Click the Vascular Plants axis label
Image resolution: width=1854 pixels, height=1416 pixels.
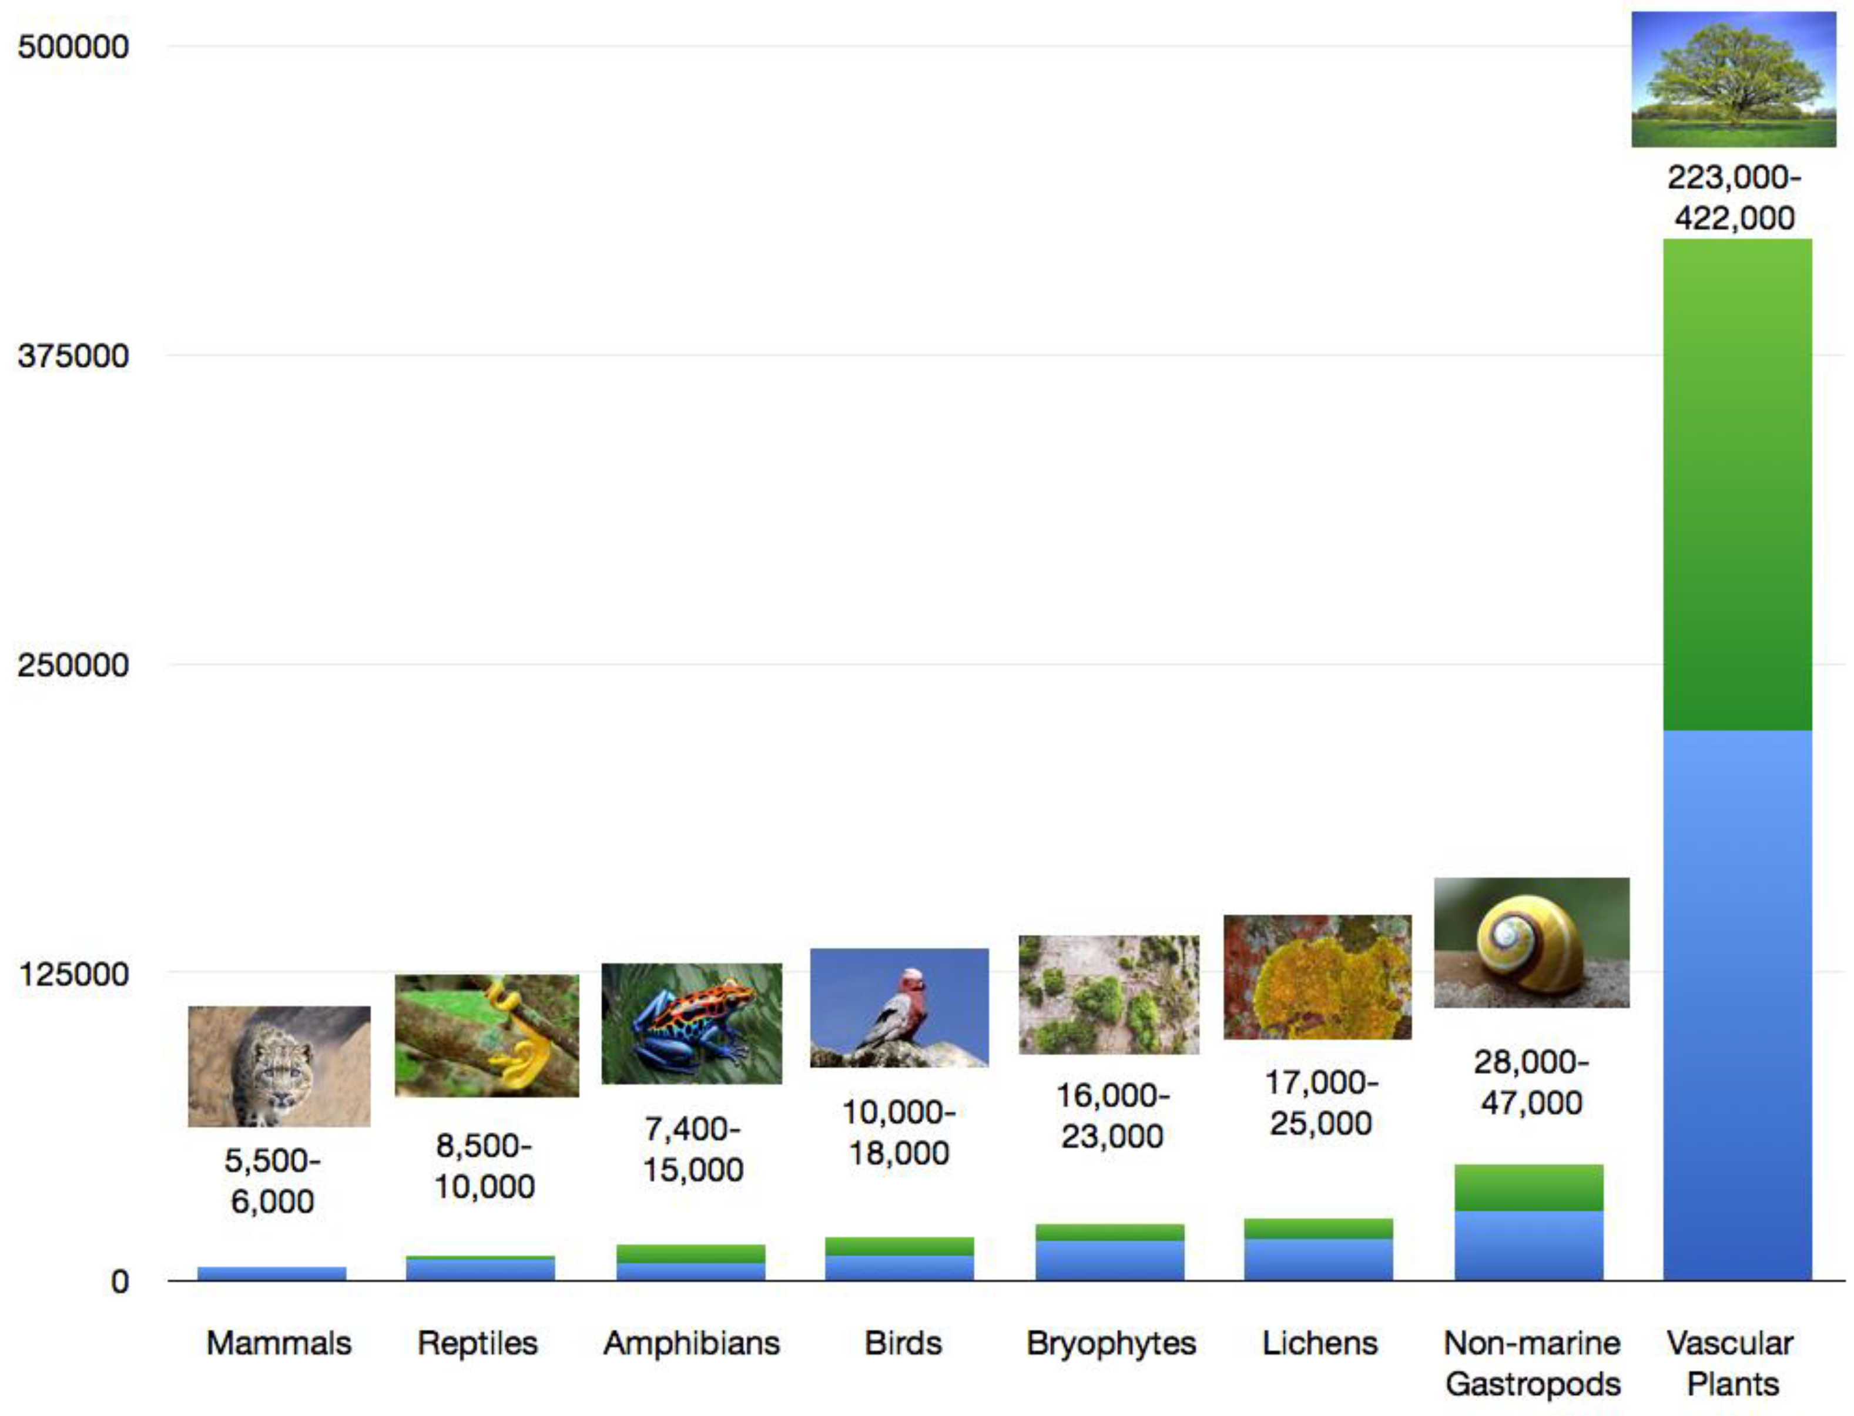click(1732, 1364)
